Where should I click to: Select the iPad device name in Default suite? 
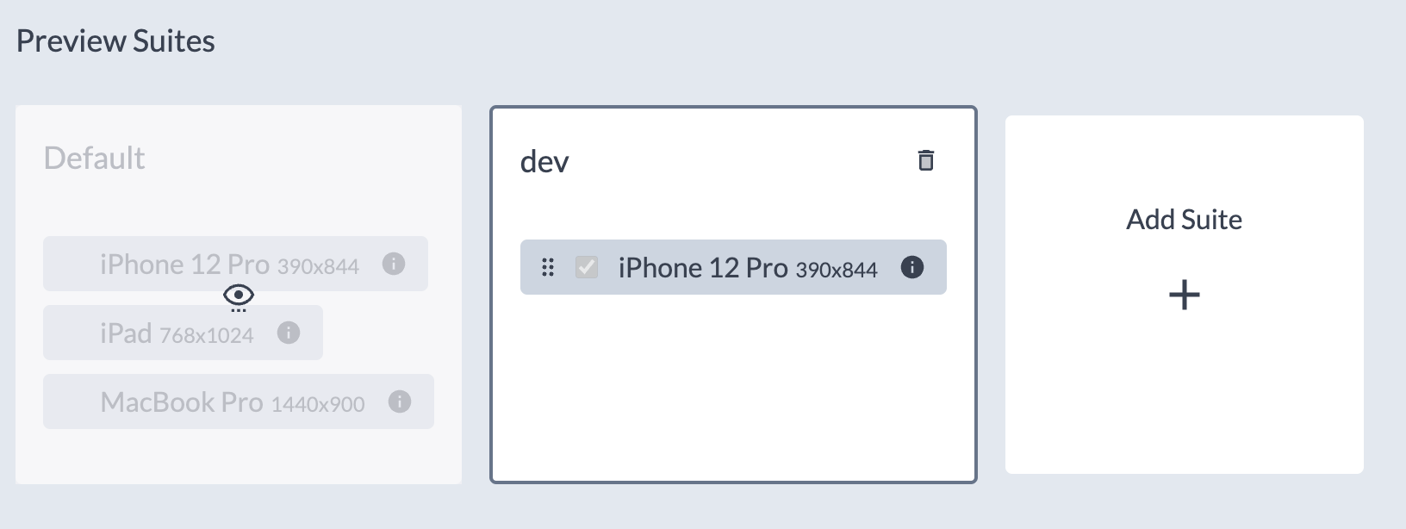click(x=126, y=333)
